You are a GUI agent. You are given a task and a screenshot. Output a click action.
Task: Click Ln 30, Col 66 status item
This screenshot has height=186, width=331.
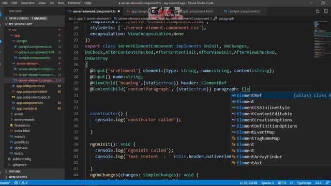coord(248,183)
